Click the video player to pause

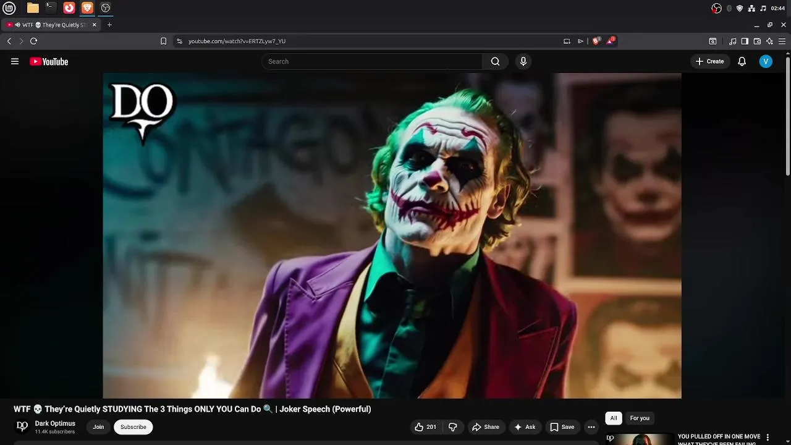[x=392, y=235]
